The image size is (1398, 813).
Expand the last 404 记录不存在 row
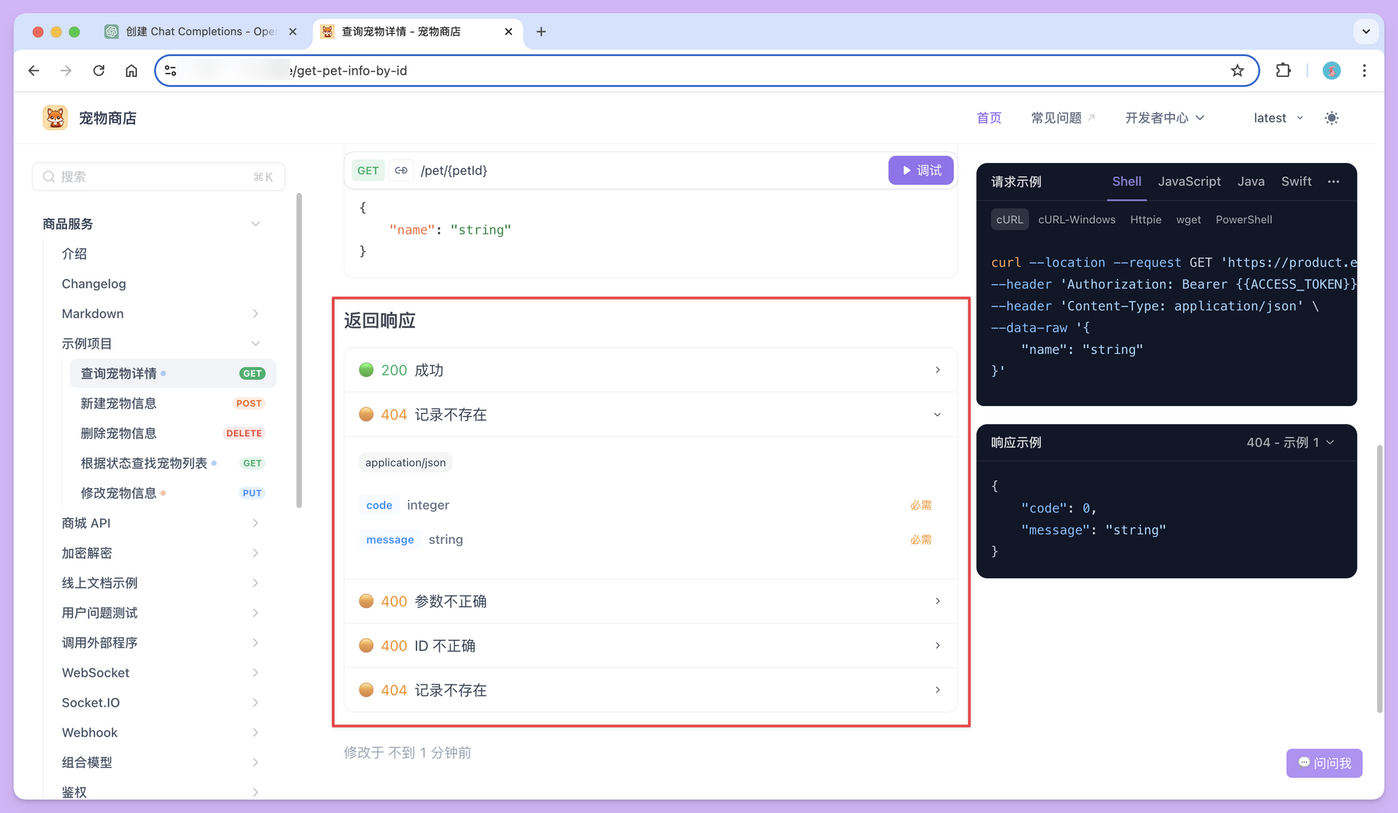click(651, 690)
